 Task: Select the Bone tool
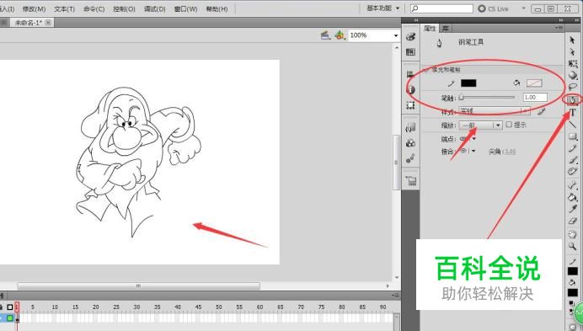coord(573,185)
